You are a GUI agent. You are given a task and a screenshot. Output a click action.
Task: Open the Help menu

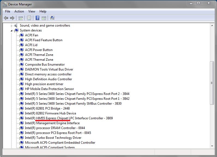[x=43, y=11]
